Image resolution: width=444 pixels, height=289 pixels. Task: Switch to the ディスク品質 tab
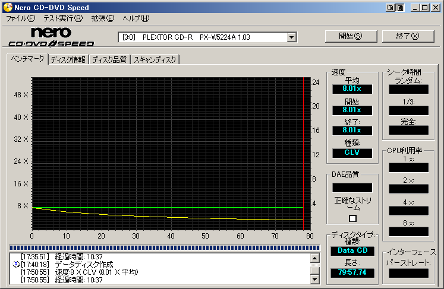pos(109,59)
